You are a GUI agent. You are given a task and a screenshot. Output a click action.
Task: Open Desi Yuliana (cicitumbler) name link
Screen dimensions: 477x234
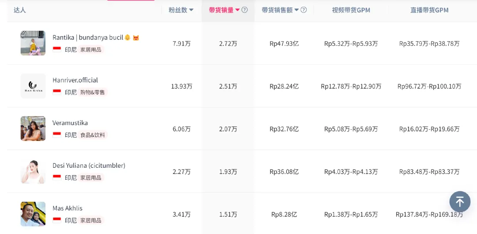click(89, 166)
